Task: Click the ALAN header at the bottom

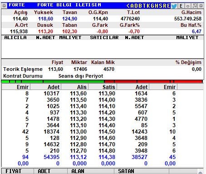Action: [x=78, y=171]
